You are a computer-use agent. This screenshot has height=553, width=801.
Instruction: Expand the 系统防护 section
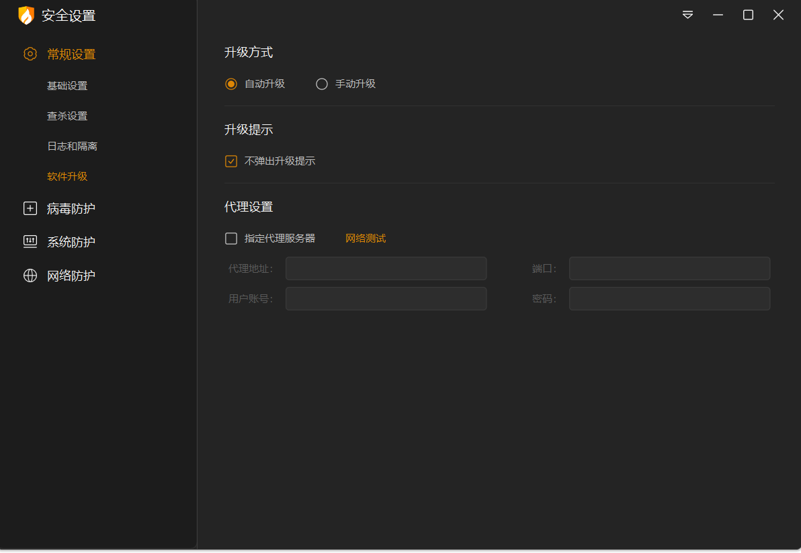coord(71,242)
